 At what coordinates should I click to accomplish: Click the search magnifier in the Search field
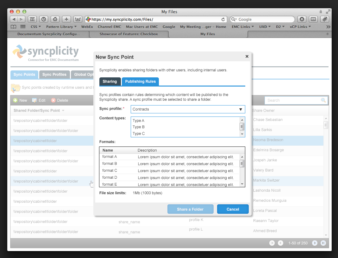tap(323, 100)
